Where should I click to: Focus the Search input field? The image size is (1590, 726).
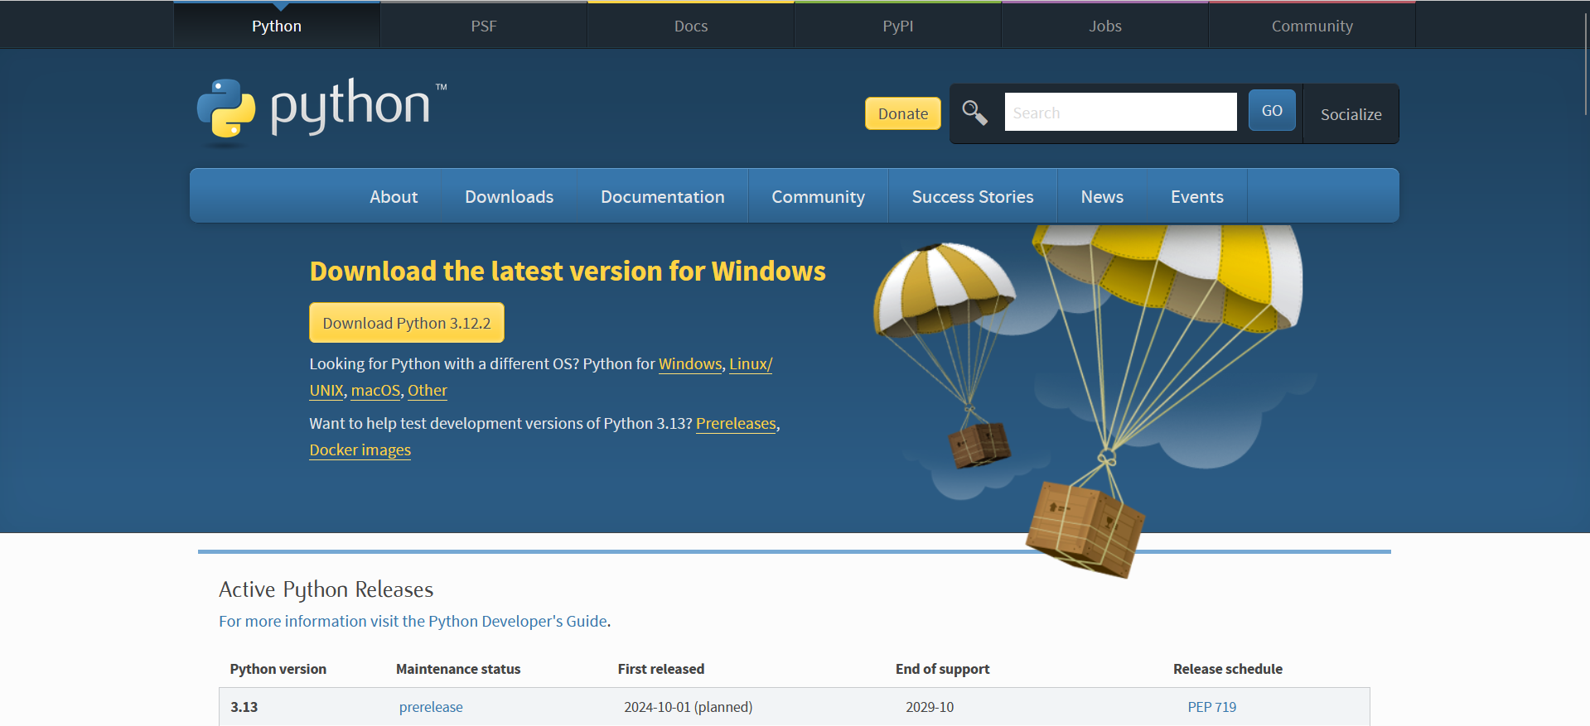(x=1120, y=112)
